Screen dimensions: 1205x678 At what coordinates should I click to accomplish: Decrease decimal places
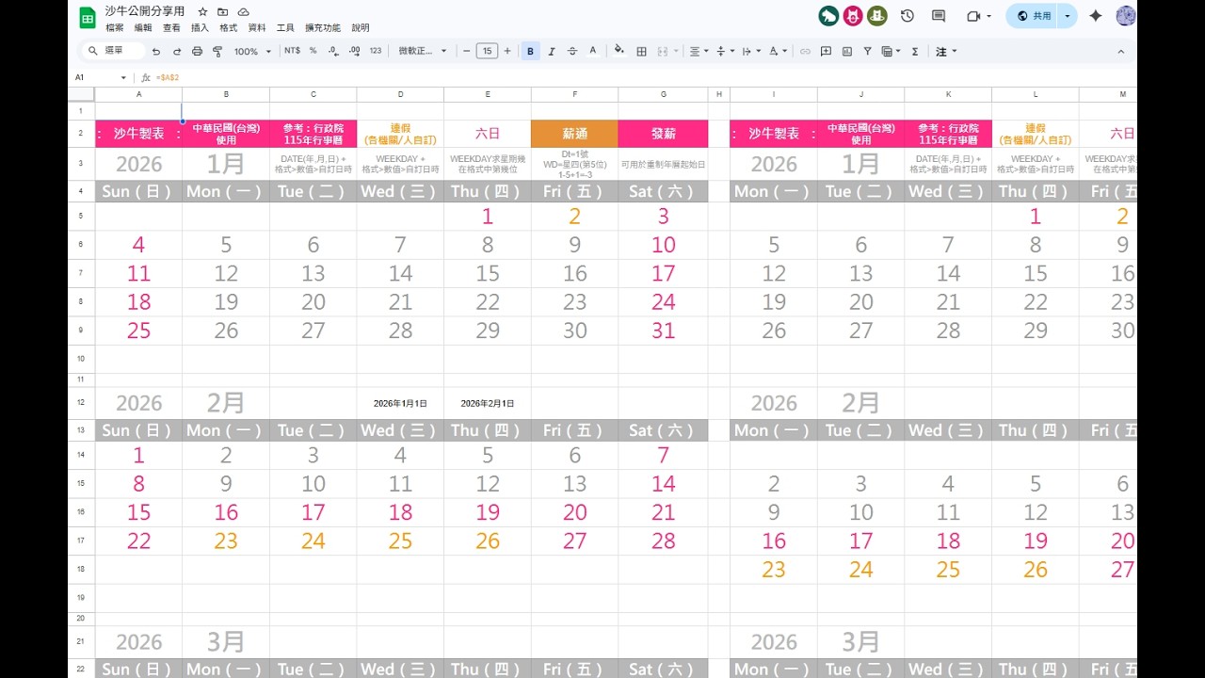click(x=334, y=51)
